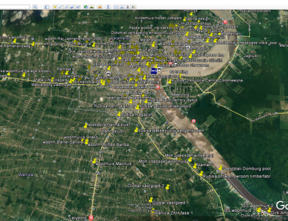This screenshot has width=288, height=221.
Task: Click the Email envelope icon
Action: pyautogui.click(x=116, y=7)
